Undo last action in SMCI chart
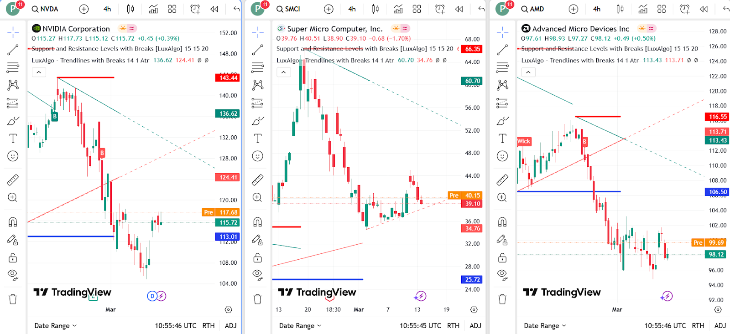The image size is (730, 334). (x=481, y=9)
